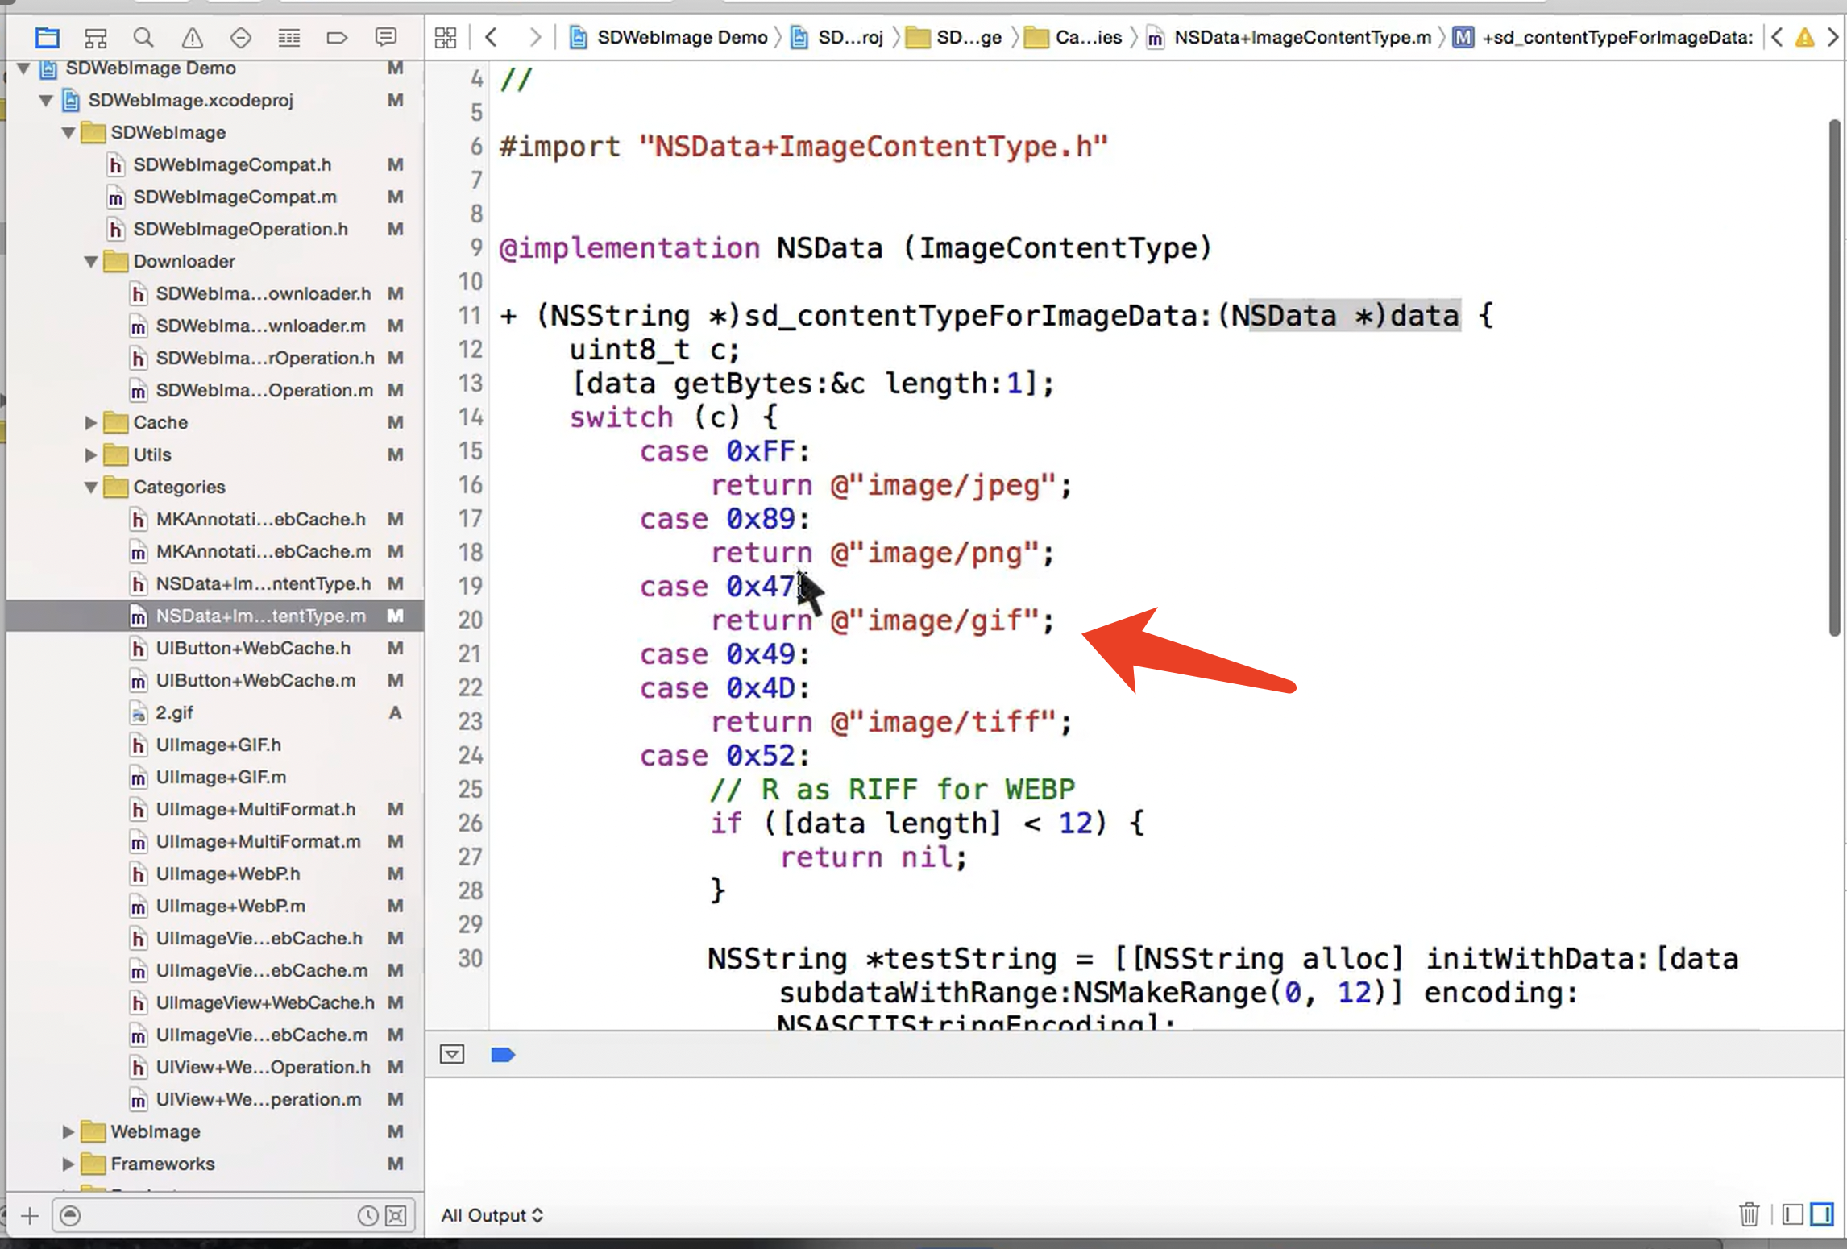Open the Symbol navigator hierarchy icon
The height and width of the screenshot is (1249, 1847).
point(96,37)
